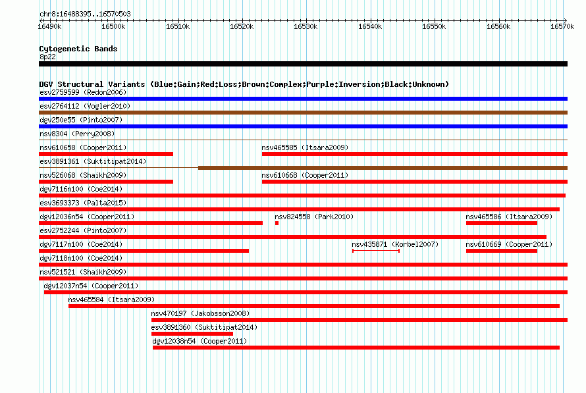Image resolution: width=586 pixels, height=393 pixels.
Task: Click the red nsv465584 loss bar
Action: [x=314, y=306]
